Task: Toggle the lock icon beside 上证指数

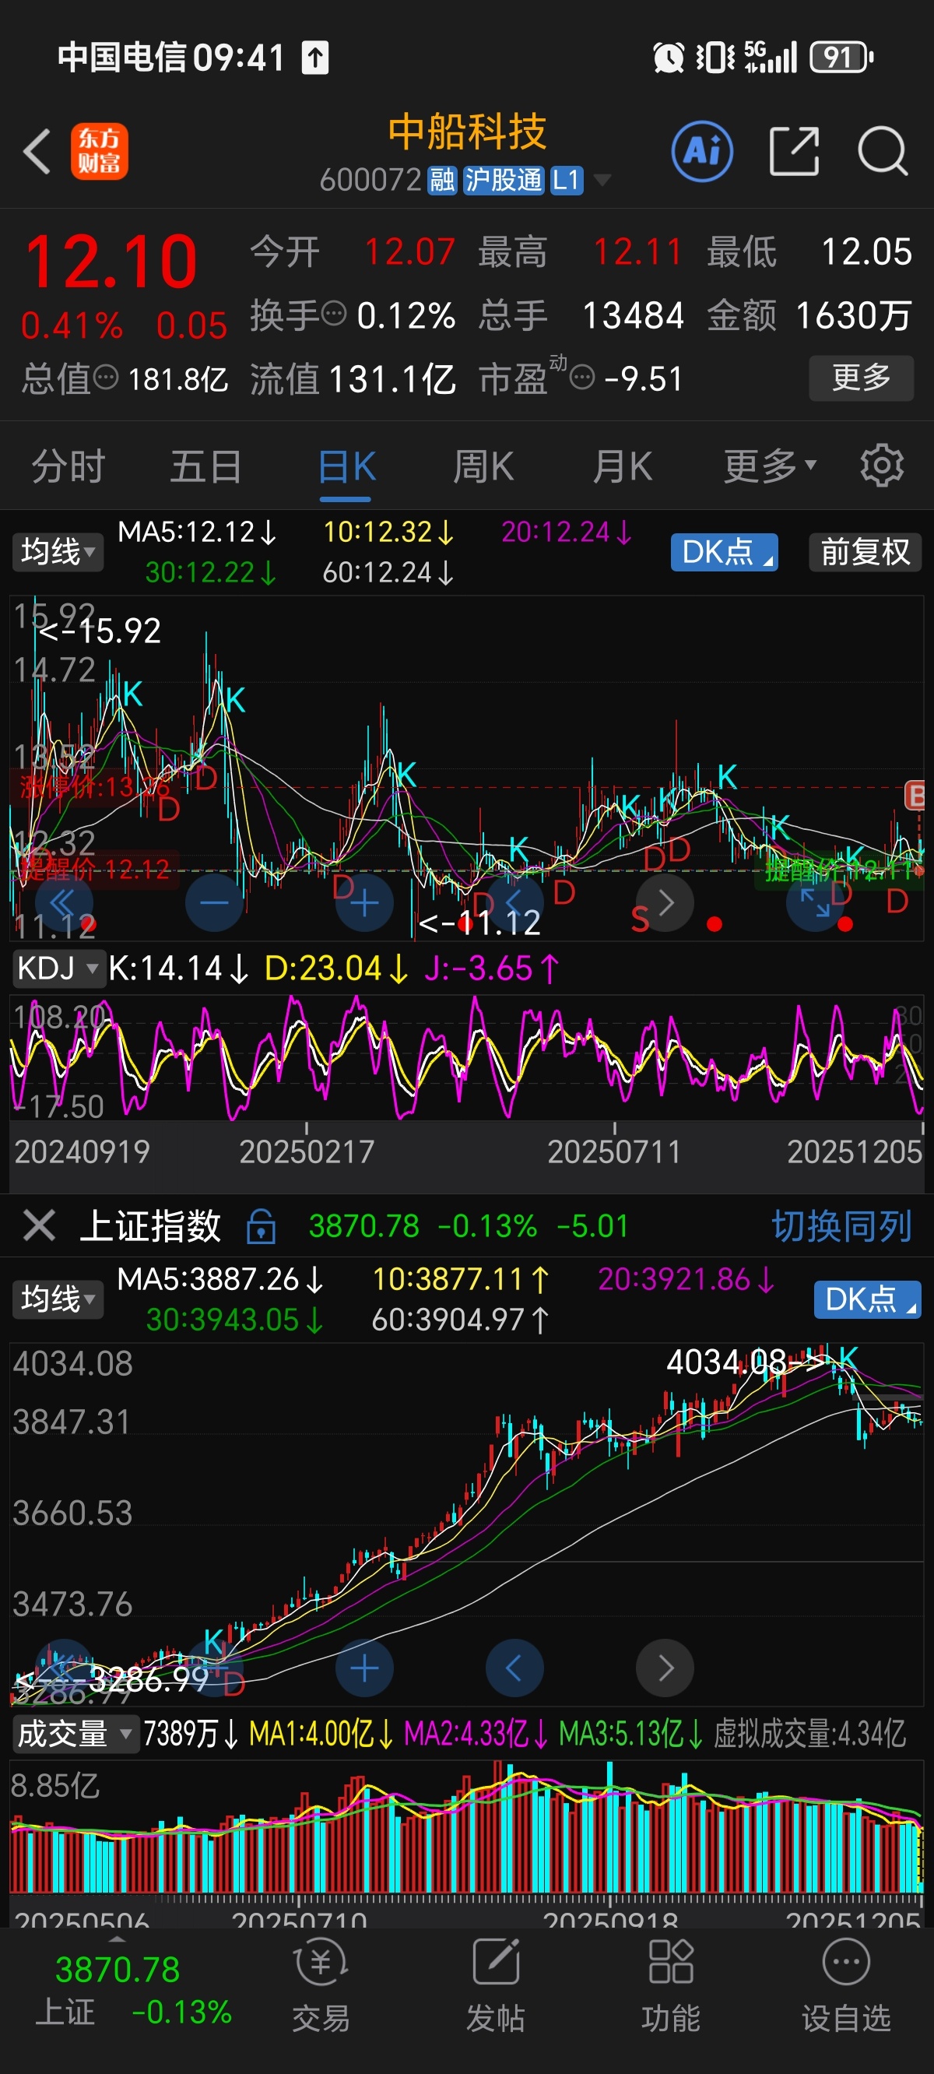Action: pyautogui.click(x=261, y=1225)
